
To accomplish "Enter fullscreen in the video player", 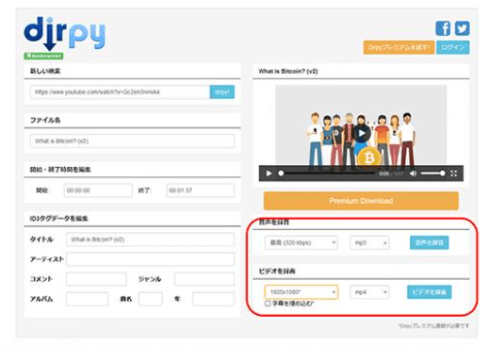I will 453,173.
